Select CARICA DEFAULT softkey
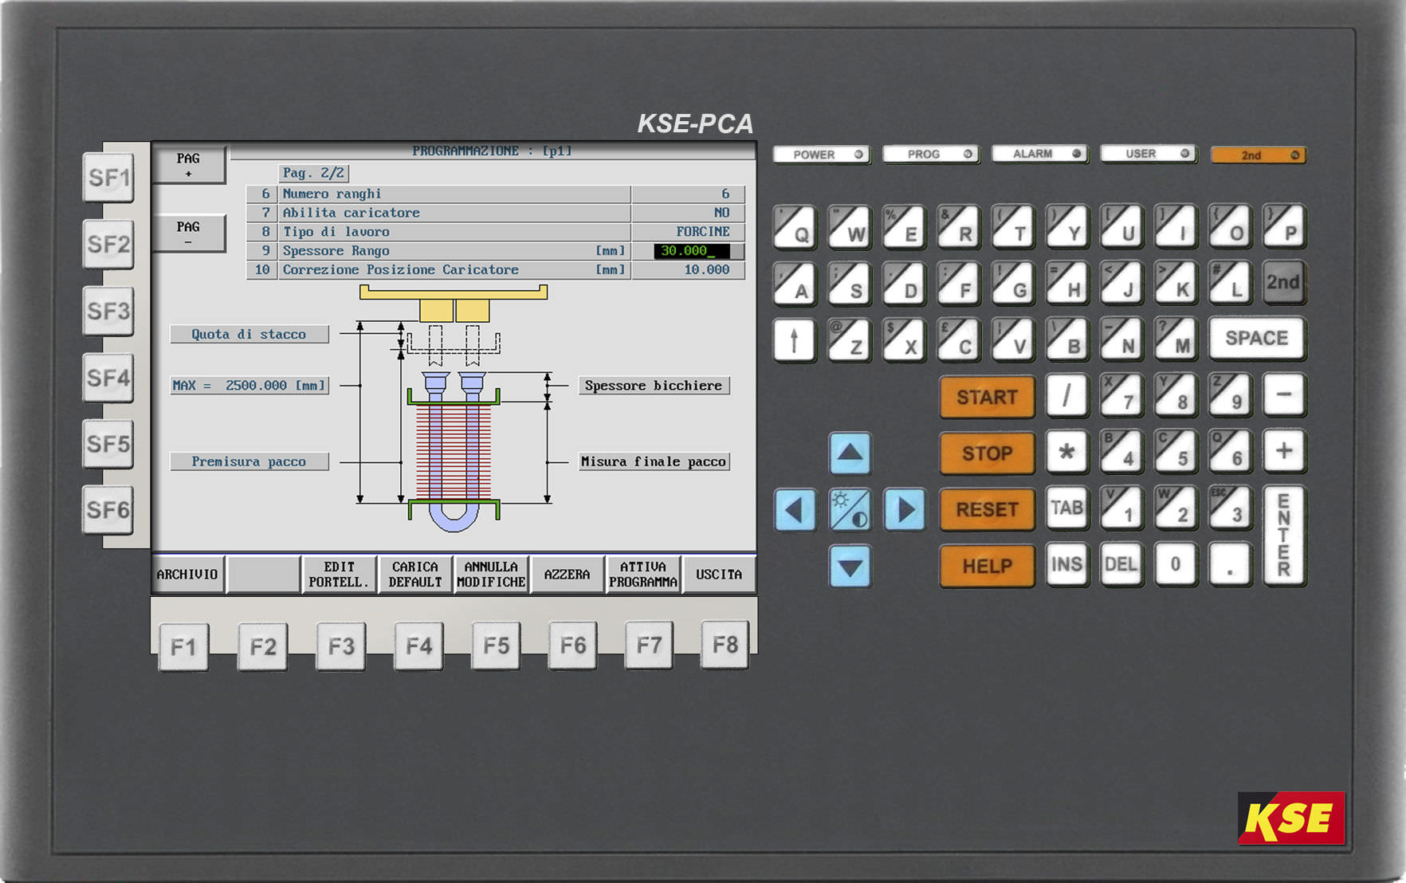1406x883 pixels. pos(414,575)
